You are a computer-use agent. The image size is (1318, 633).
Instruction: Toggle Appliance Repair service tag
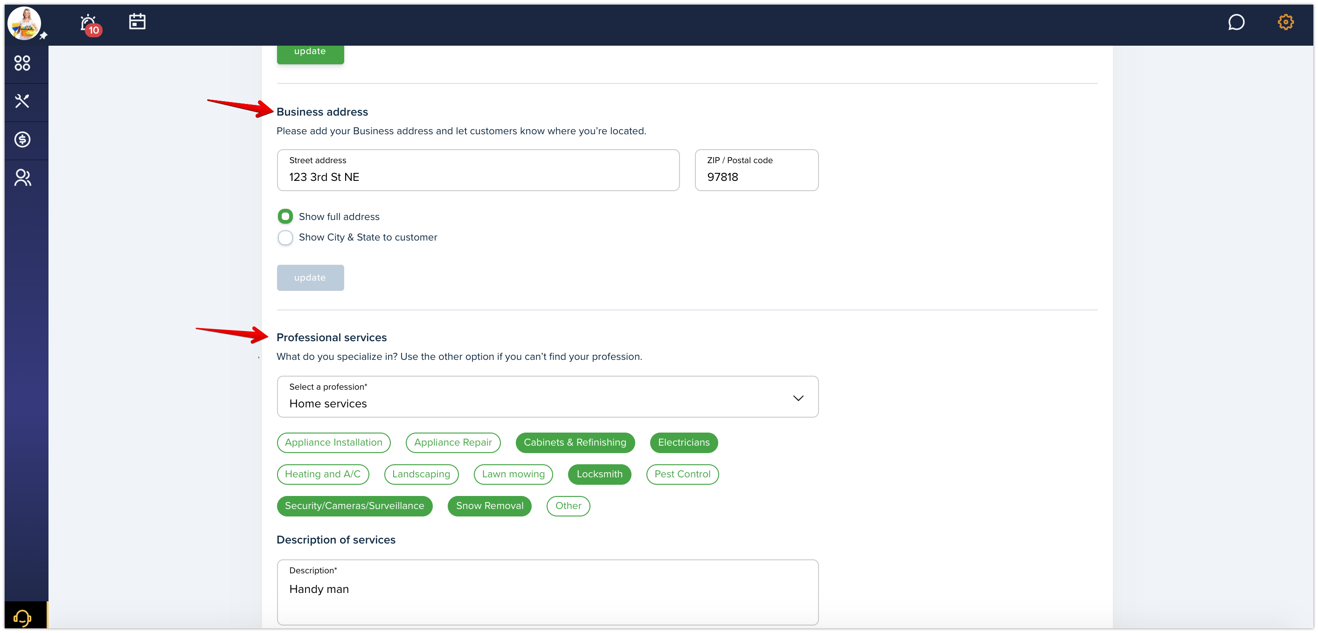tap(453, 442)
